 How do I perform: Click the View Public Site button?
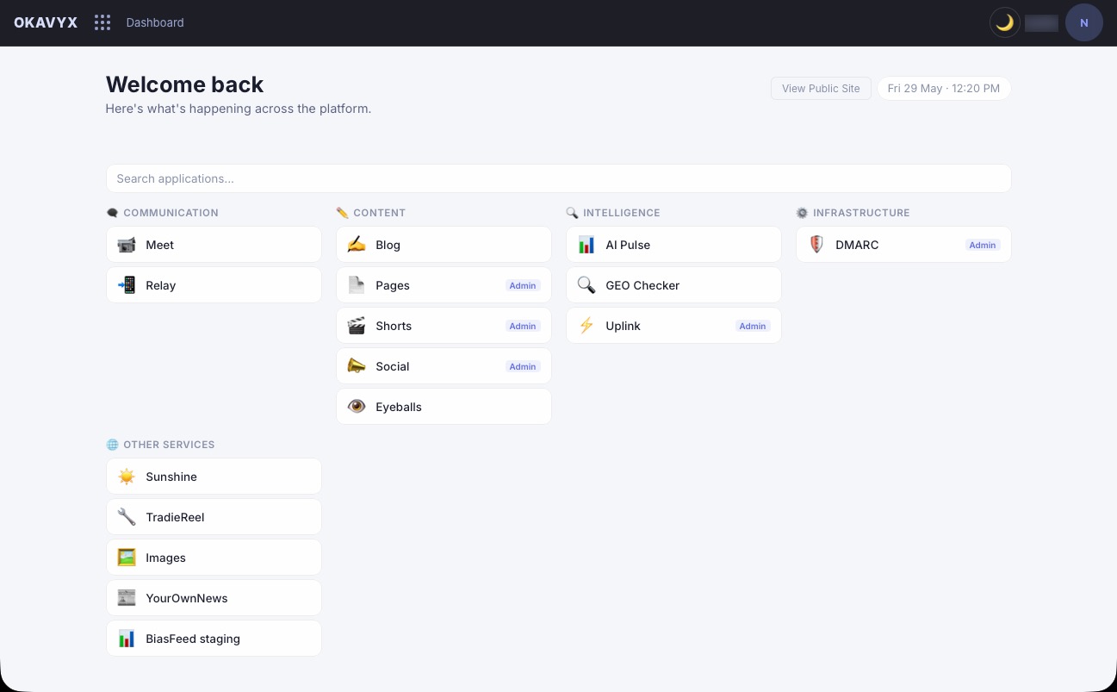pyautogui.click(x=821, y=88)
